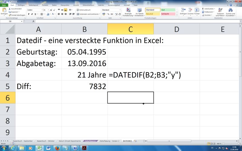
Task: Increase font size with large A icon
Action: point(51,10)
